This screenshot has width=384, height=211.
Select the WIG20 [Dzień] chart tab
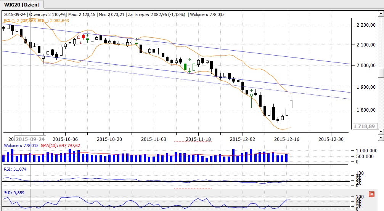pos(22,5)
